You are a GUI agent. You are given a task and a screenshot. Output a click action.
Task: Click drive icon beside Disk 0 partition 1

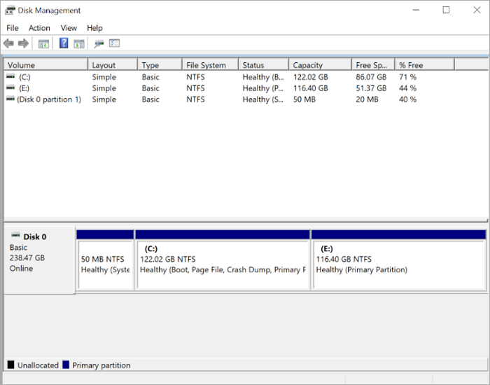10,99
